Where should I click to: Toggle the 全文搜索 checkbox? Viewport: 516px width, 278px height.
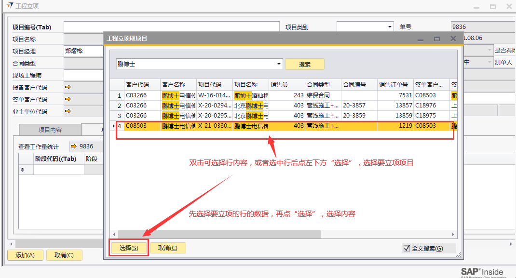tap(407, 248)
